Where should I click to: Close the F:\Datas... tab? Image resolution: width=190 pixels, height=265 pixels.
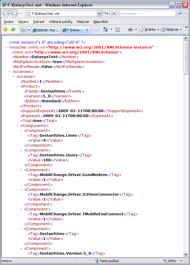[87, 30]
